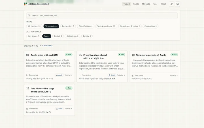This screenshot has width=204, height=128.
Task: Click the Ran badge on card 10
Action: [174, 55]
